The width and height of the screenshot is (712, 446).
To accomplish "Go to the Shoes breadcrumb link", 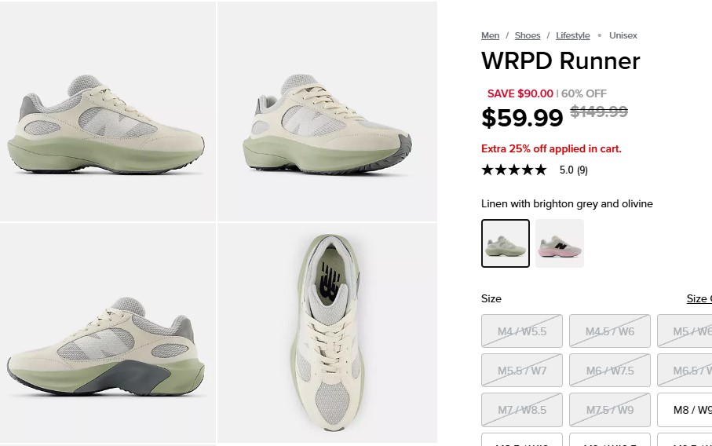I will tap(528, 35).
